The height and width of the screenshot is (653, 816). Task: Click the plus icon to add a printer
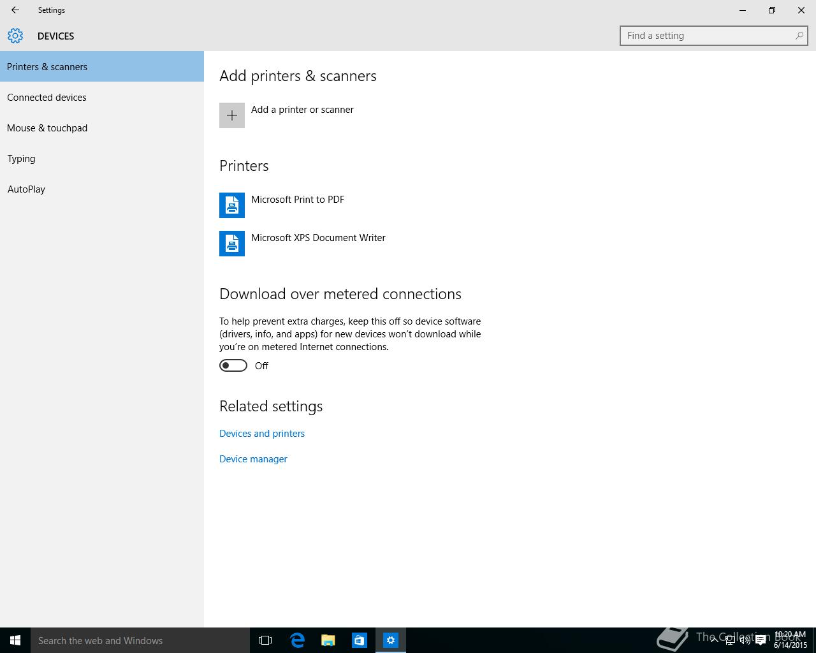point(232,115)
